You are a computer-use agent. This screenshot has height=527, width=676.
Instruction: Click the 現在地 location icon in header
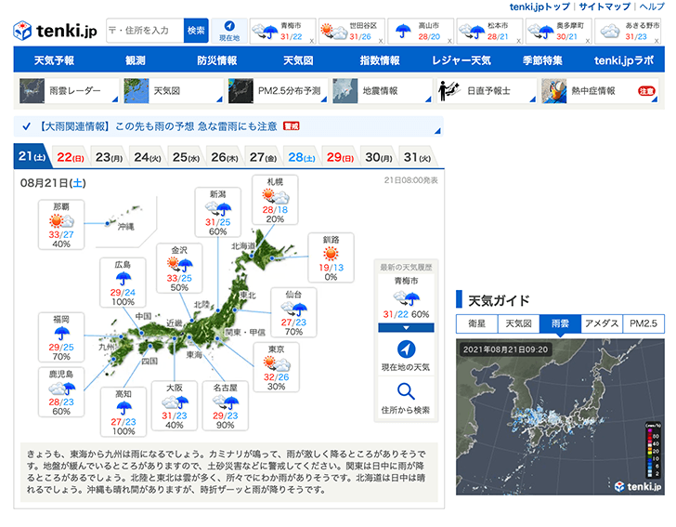click(228, 31)
